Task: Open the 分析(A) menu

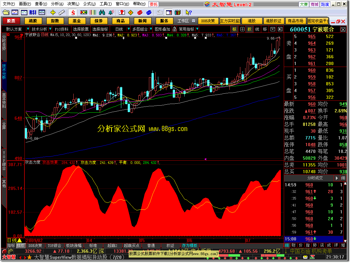Action: pyautogui.click(x=57, y=4)
